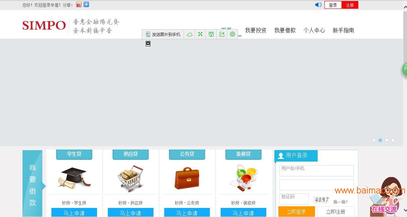Click the Weibo share icon
Image resolution: width=407 pixels, height=217 pixels.
79,5
